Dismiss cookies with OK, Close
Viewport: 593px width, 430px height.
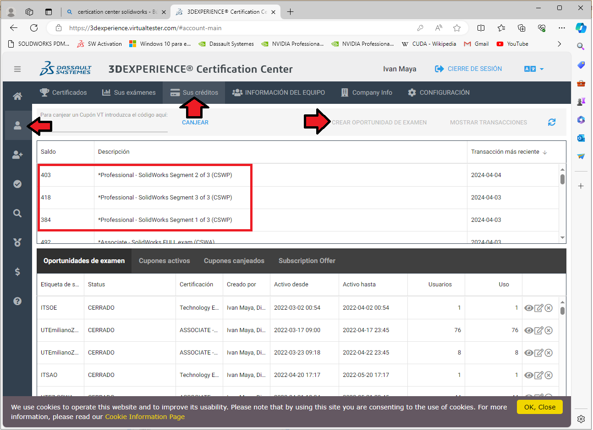(x=540, y=407)
